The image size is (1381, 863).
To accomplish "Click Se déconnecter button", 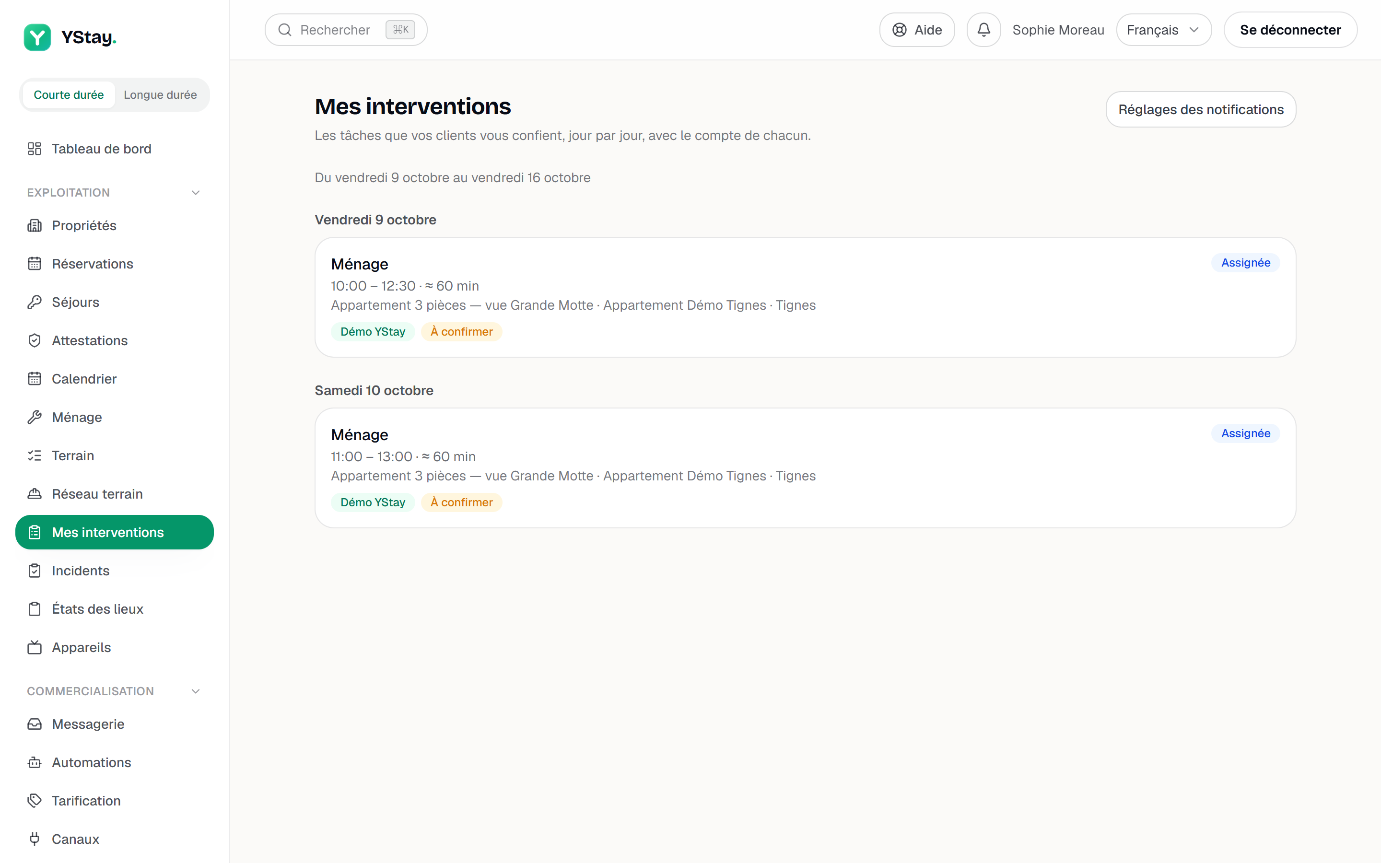I will (1290, 30).
